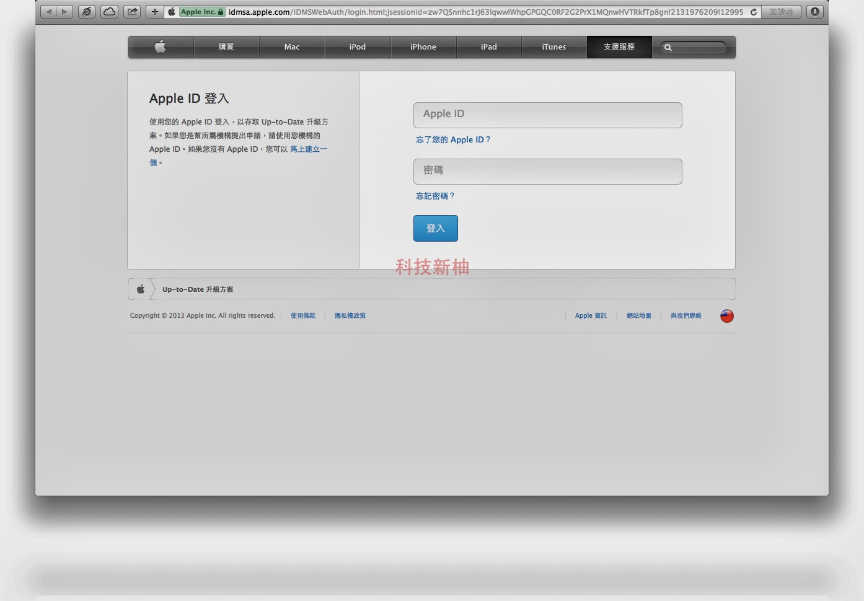Image resolution: width=864 pixels, height=601 pixels.
Task: Open the 購買 store tab
Action: click(x=226, y=46)
